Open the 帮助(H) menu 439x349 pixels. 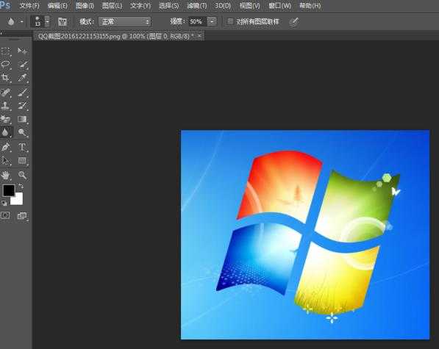pos(310,6)
